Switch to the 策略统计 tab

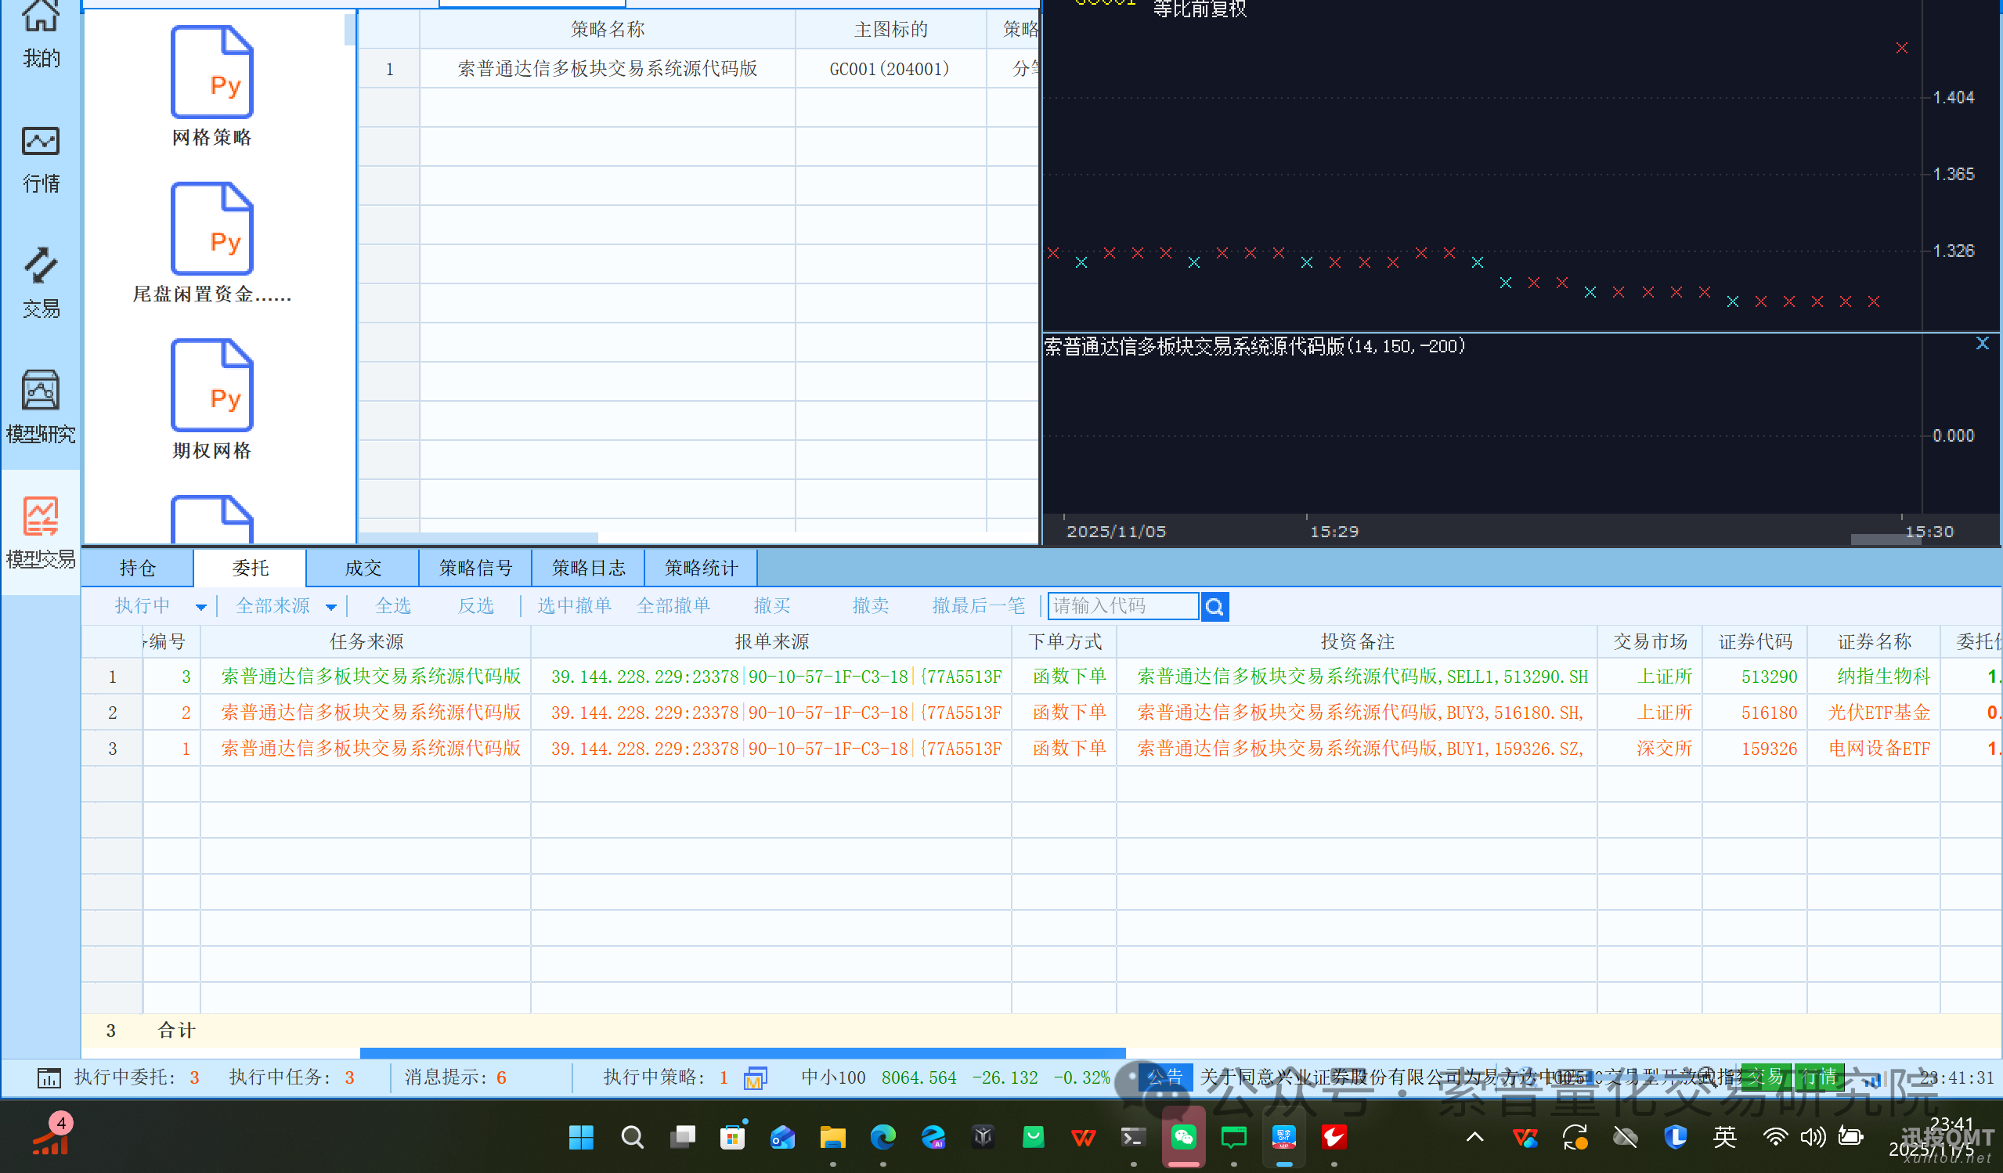point(700,568)
